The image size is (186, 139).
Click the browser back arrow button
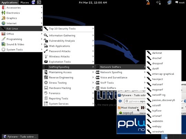click(x=120, y=101)
